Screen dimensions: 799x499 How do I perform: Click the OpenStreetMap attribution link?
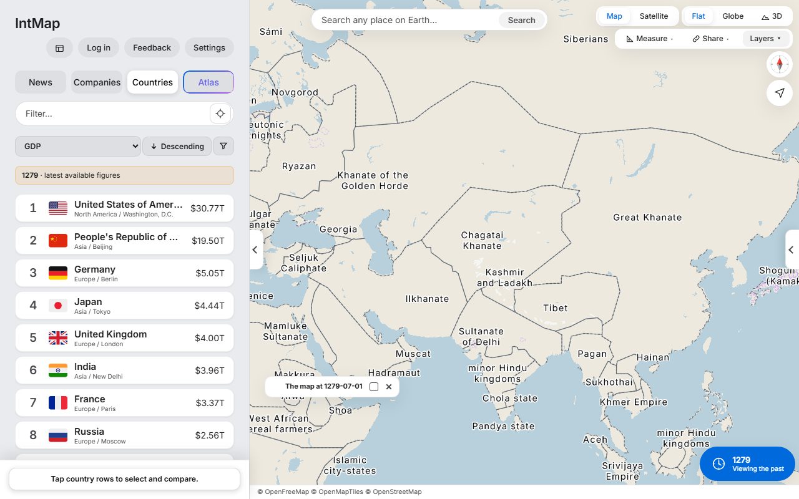(x=397, y=492)
